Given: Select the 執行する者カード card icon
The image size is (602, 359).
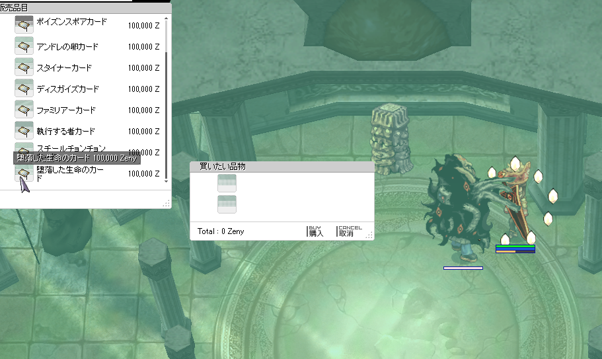Looking at the screenshot, I should (x=24, y=130).
